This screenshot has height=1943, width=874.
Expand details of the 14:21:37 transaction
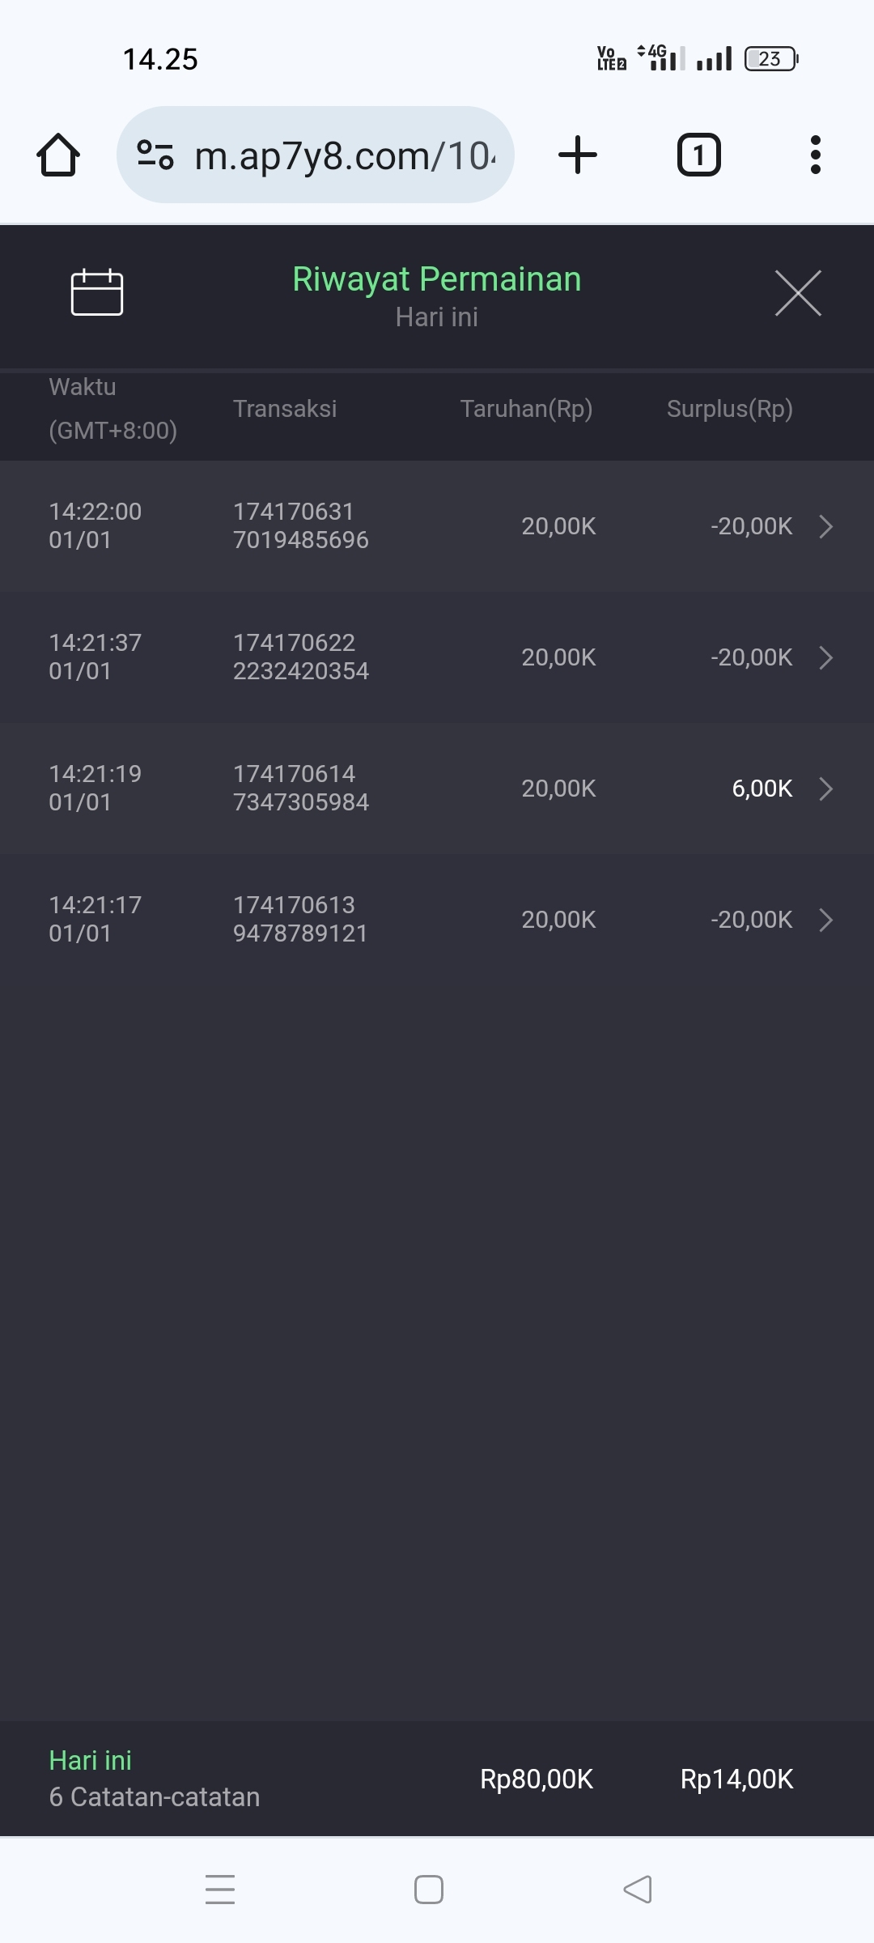click(x=825, y=657)
